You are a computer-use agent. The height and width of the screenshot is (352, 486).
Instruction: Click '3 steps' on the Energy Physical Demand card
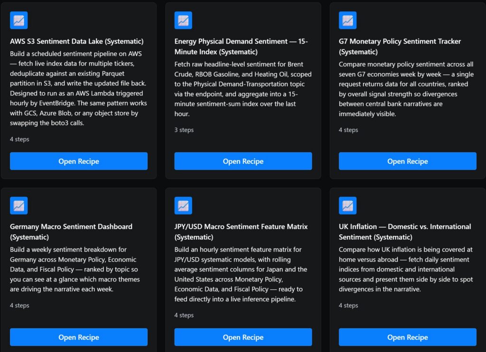click(184, 130)
